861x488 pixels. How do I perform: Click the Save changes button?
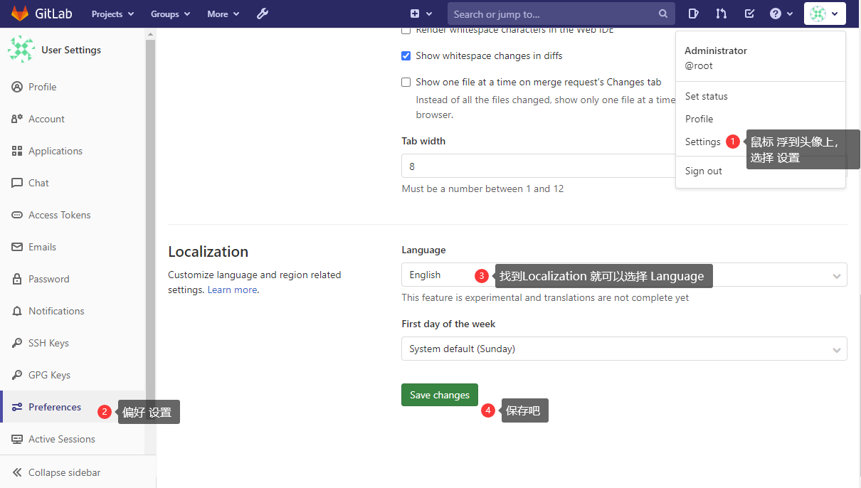[440, 395]
